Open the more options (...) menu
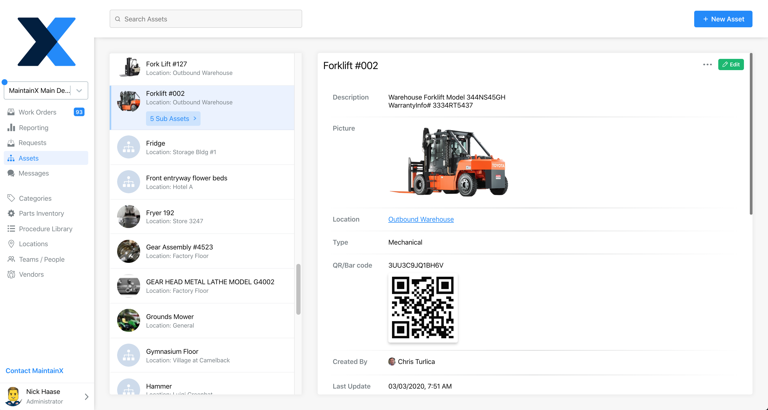768x410 pixels. (x=707, y=64)
